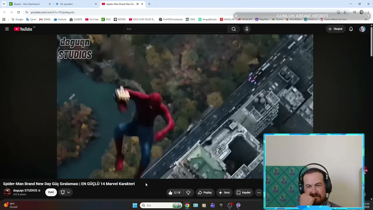Viewport: 373px width, 210px height.
Task: Open the KİCK CHAT OLAYI bookmark
Action: (x=142, y=20)
